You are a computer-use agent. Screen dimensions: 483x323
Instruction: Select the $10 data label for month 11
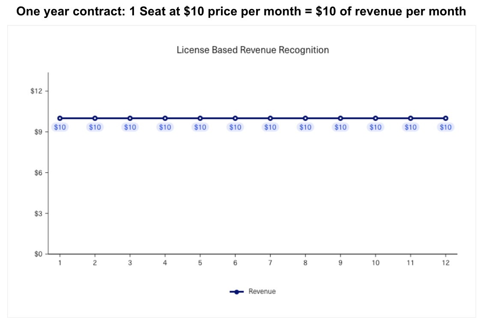[x=411, y=127]
